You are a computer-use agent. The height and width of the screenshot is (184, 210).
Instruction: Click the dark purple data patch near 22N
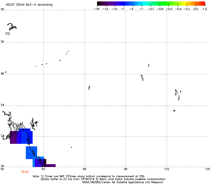click(13, 137)
